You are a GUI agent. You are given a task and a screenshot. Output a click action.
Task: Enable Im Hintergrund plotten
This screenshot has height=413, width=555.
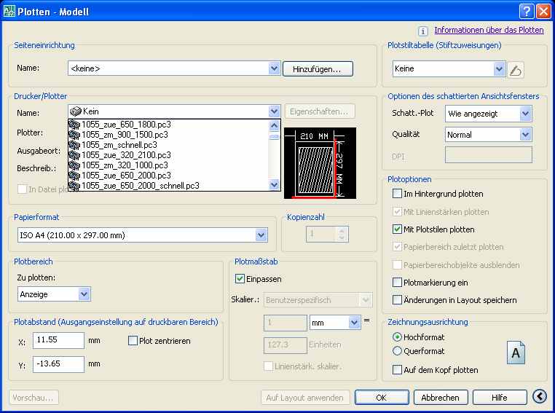tap(397, 194)
